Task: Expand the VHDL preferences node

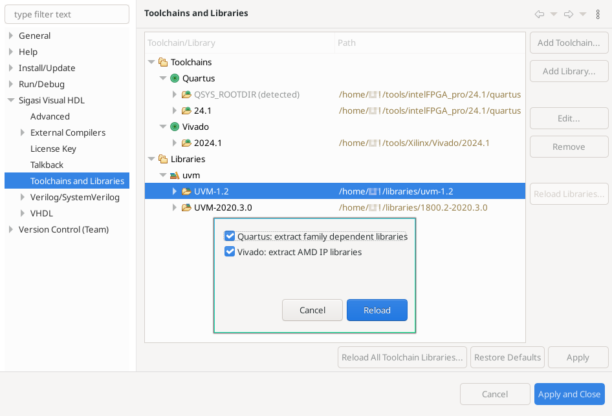Action: 23,213
